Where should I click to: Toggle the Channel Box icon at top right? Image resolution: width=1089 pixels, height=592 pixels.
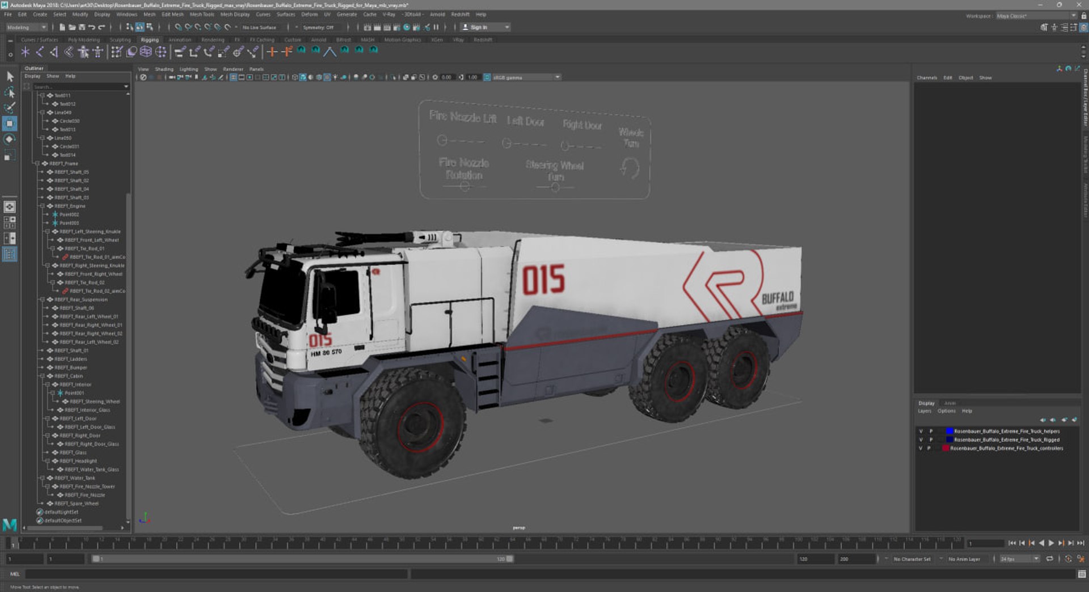pyautogui.click(x=1084, y=27)
